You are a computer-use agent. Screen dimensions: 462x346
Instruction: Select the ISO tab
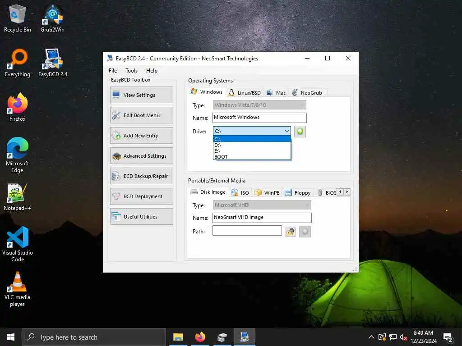pos(240,193)
